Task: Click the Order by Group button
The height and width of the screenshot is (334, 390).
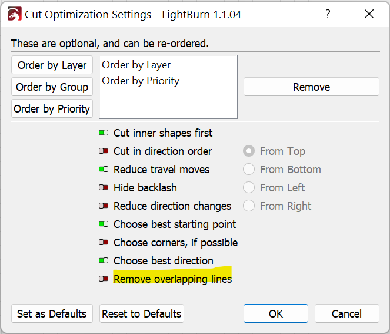Action: 52,87
